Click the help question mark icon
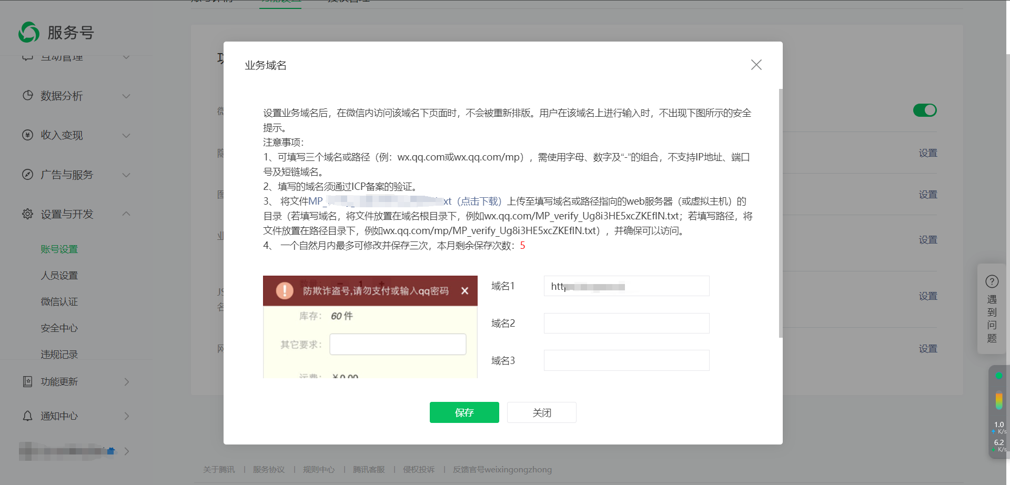 click(x=992, y=282)
